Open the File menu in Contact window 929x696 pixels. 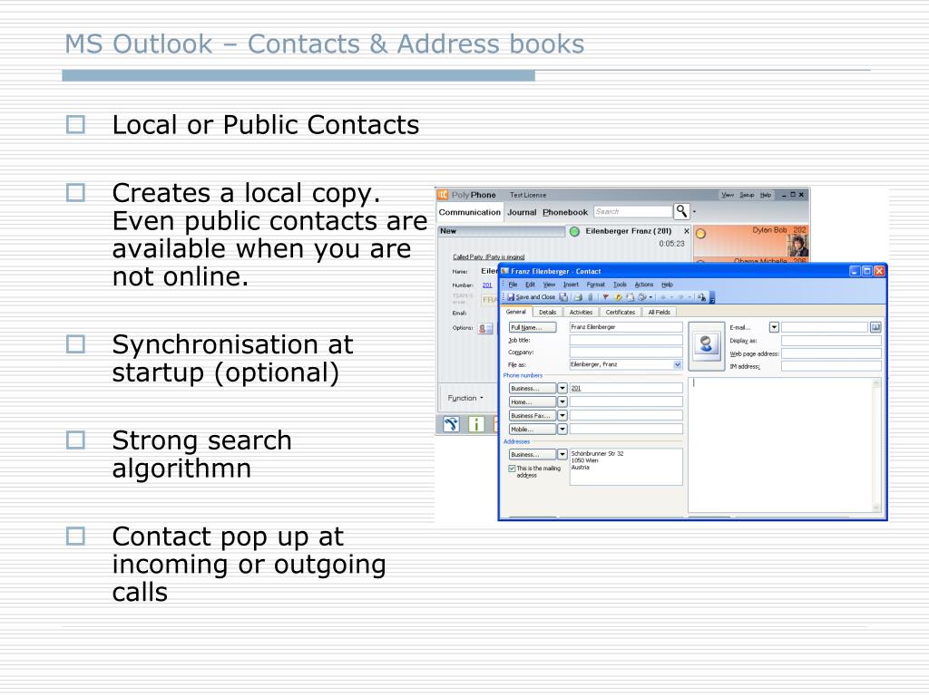[513, 285]
